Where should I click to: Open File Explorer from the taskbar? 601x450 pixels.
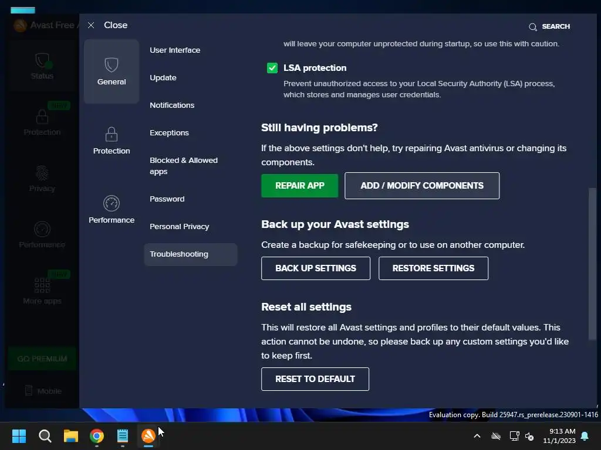pyautogui.click(x=71, y=436)
